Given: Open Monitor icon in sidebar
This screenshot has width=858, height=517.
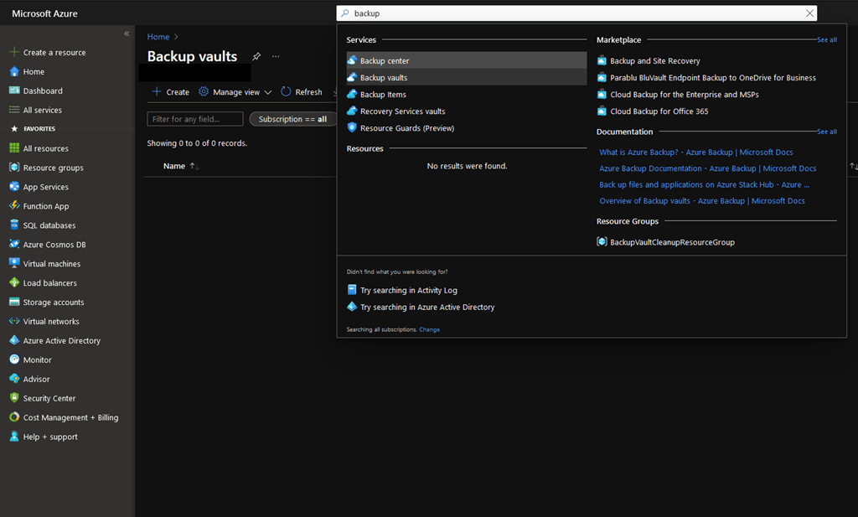Looking at the screenshot, I should (x=14, y=359).
